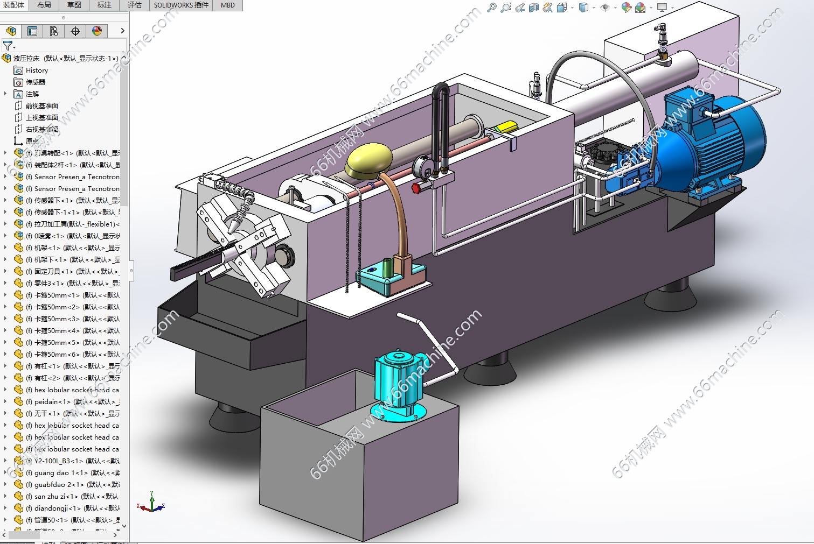Toggle the Section View icon

534,8
